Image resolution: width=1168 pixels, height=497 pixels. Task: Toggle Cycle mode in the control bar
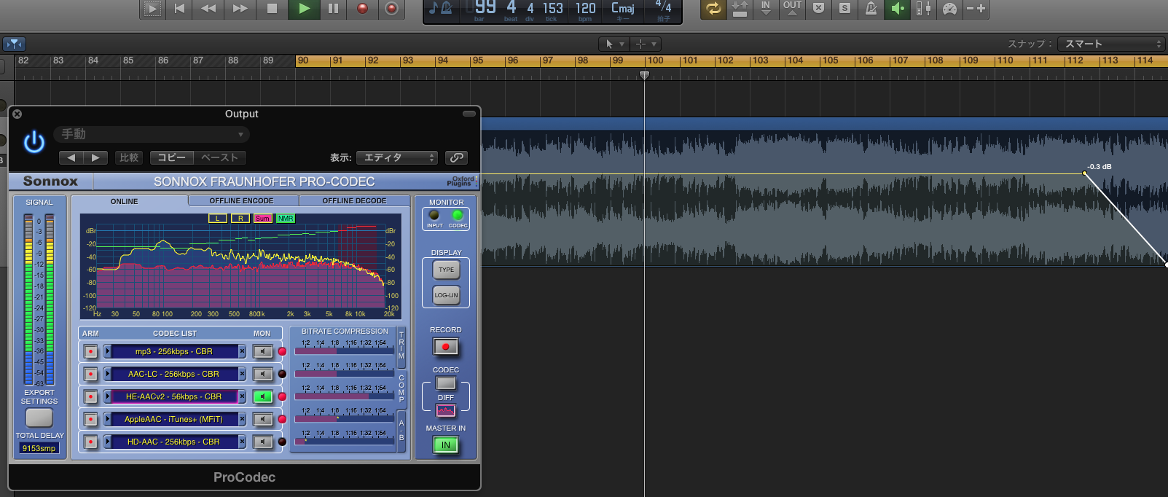(713, 9)
